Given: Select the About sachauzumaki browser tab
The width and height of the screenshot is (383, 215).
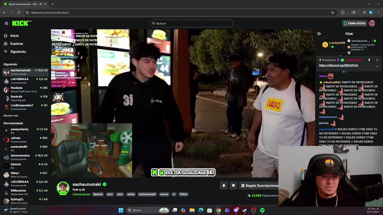Looking at the screenshot, I should [25, 4].
